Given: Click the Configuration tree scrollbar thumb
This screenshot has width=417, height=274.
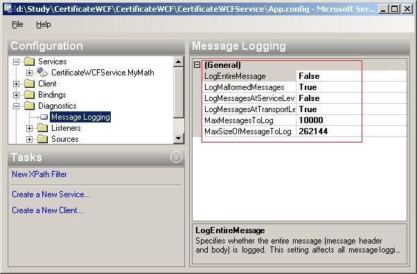Looking at the screenshot, I should click(x=178, y=92).
